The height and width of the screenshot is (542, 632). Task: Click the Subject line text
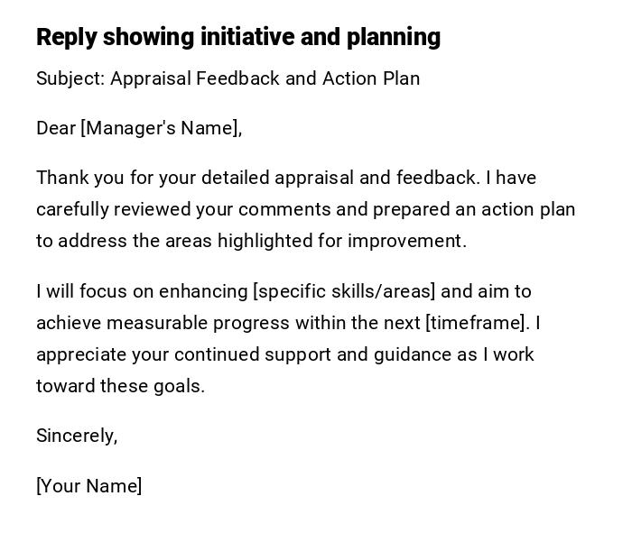coord(228,78)
